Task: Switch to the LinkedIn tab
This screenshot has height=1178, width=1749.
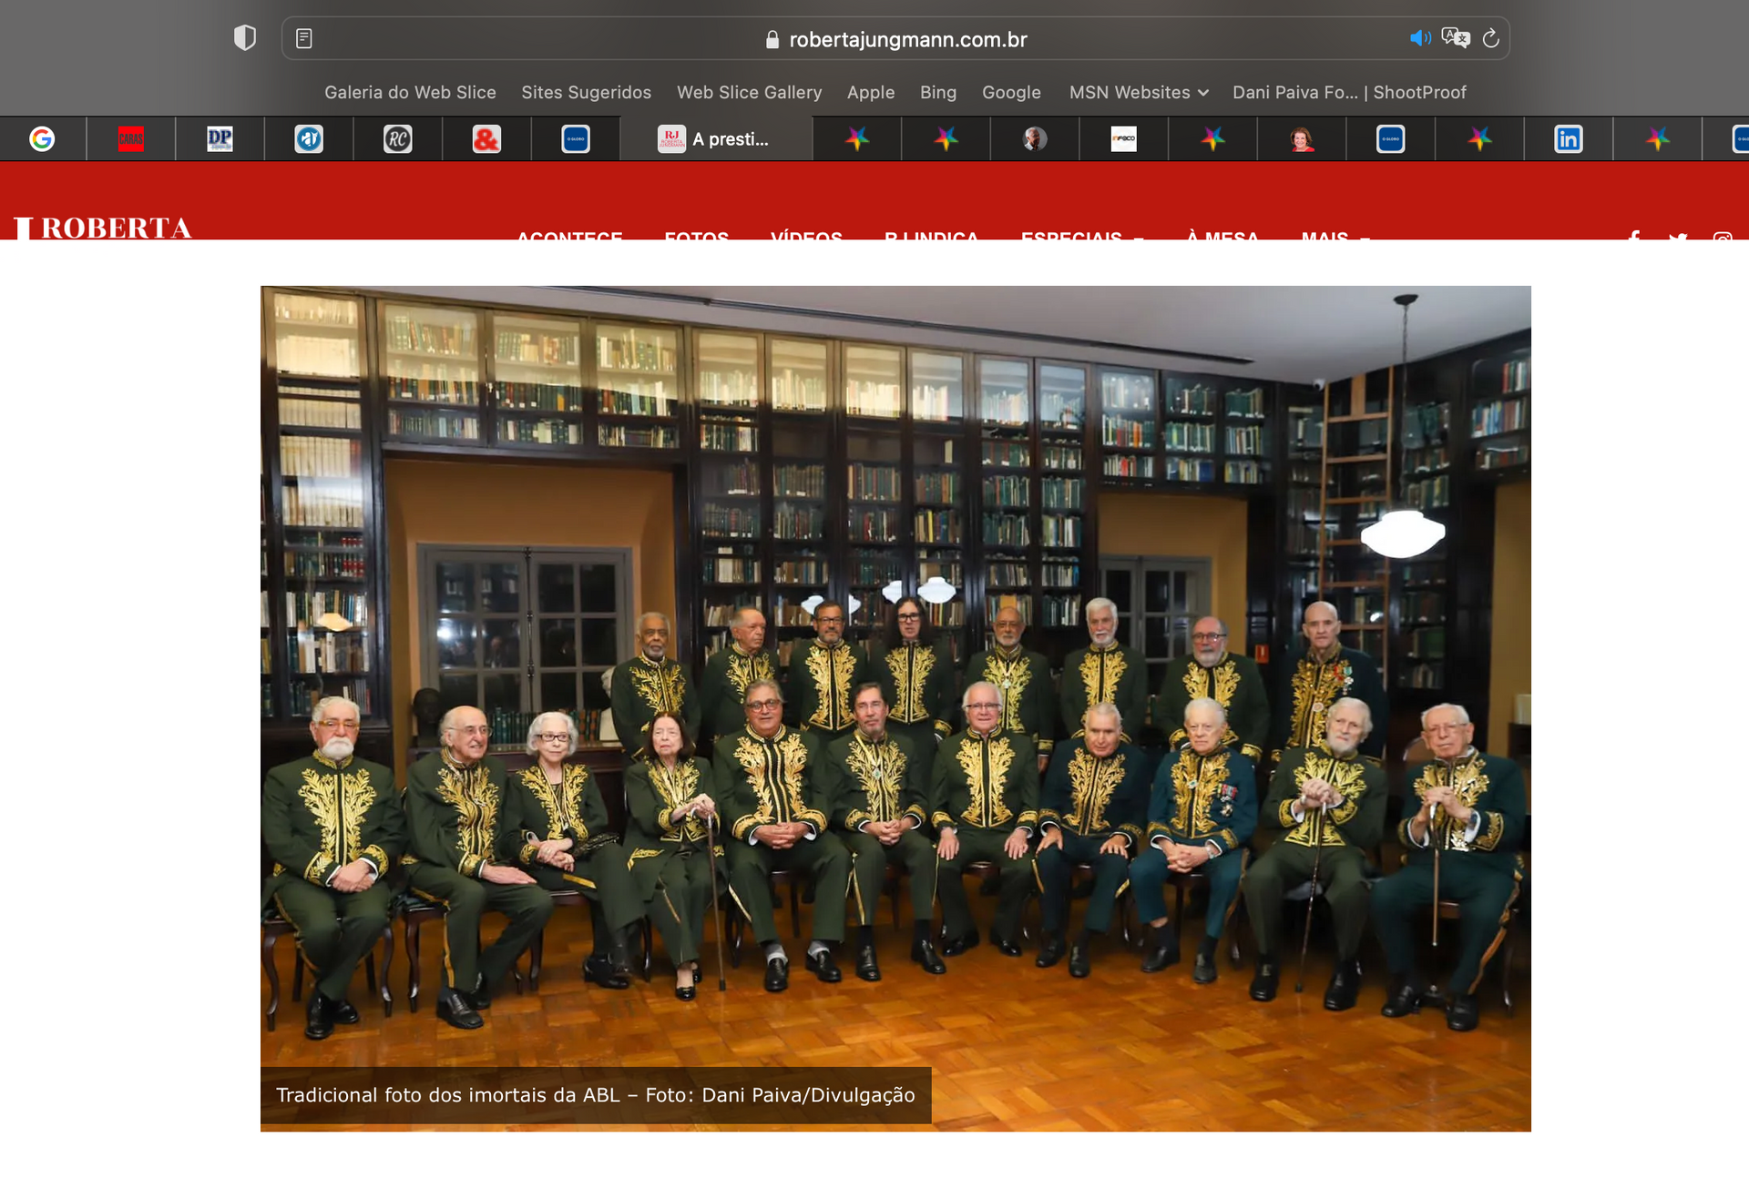Action: pos(1568,139)
